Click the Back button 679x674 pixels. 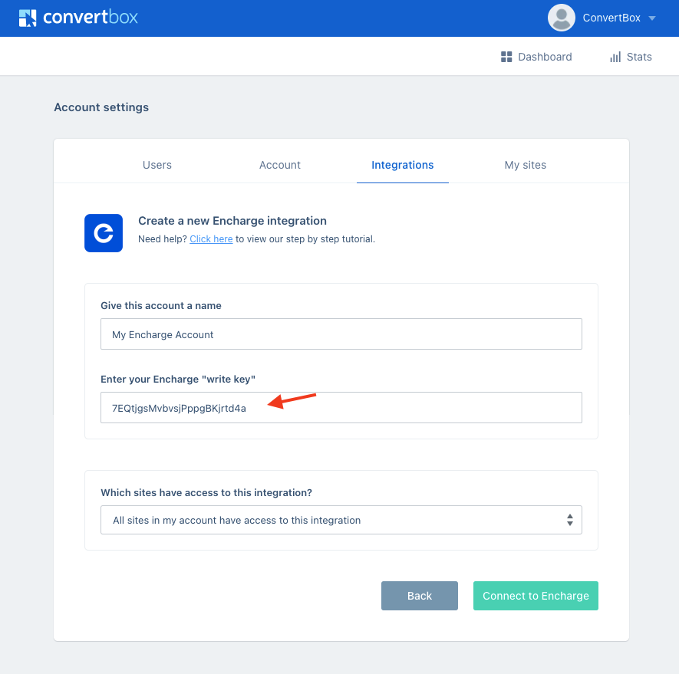pyautogui.click(x=419, y=596)
